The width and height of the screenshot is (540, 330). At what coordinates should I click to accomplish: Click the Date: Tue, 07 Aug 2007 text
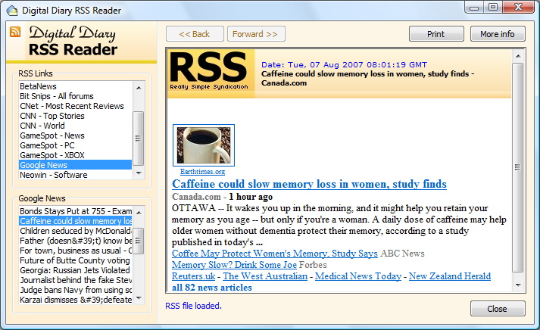tap(344, 64)
